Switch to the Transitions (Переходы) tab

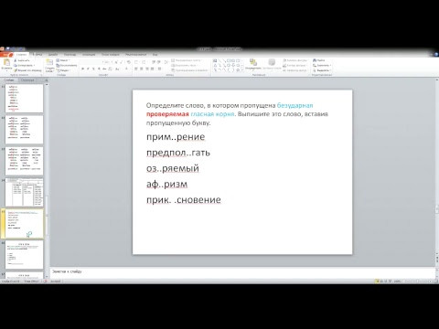[70, 55]
